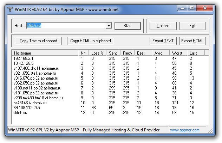Select the v180.nat11.pol32.at-home.ru row
The height and width of the screenshot is (143, 222).
(37, 88)
